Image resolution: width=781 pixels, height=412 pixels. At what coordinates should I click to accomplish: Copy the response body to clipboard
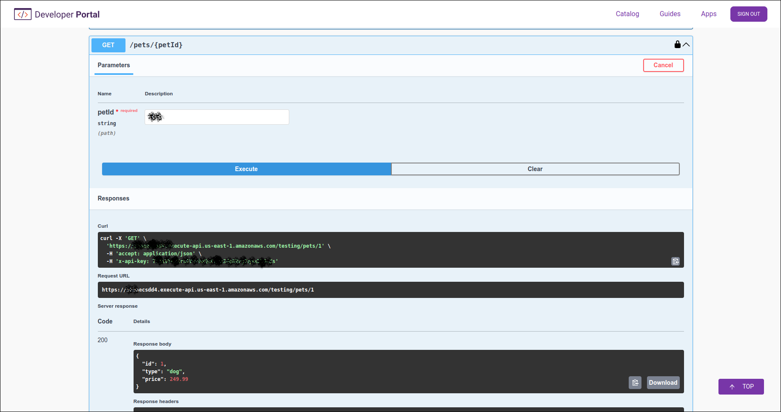pos(635,383)
